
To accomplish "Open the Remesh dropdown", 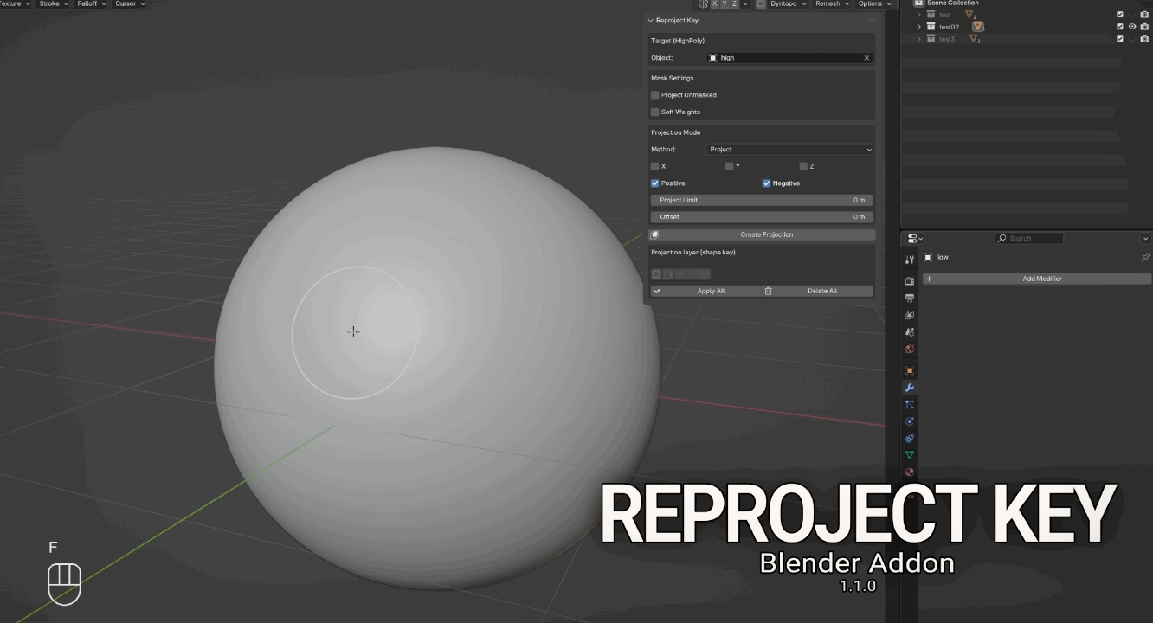I will [x=831, y=4].
